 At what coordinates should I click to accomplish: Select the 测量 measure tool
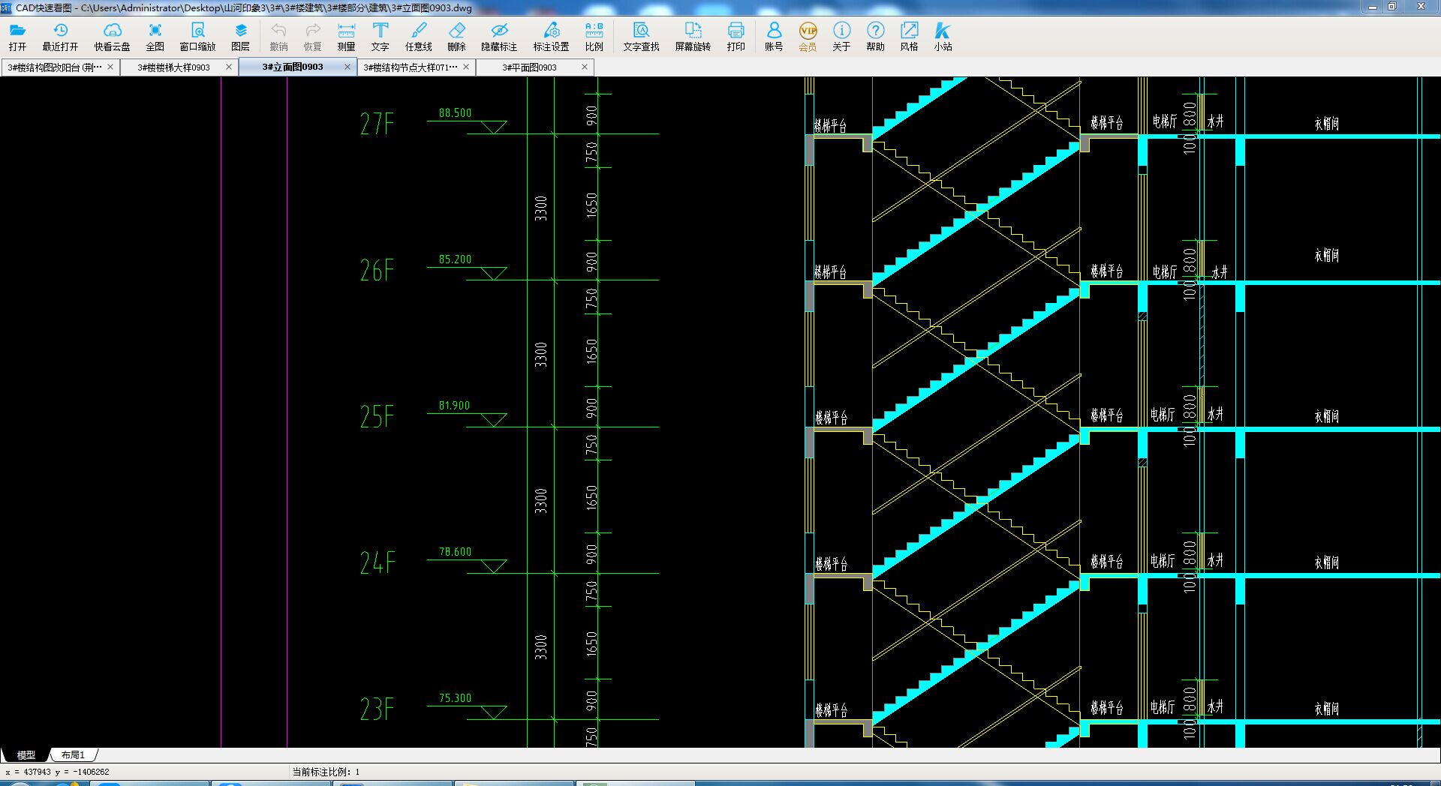(x=346, y=37)
